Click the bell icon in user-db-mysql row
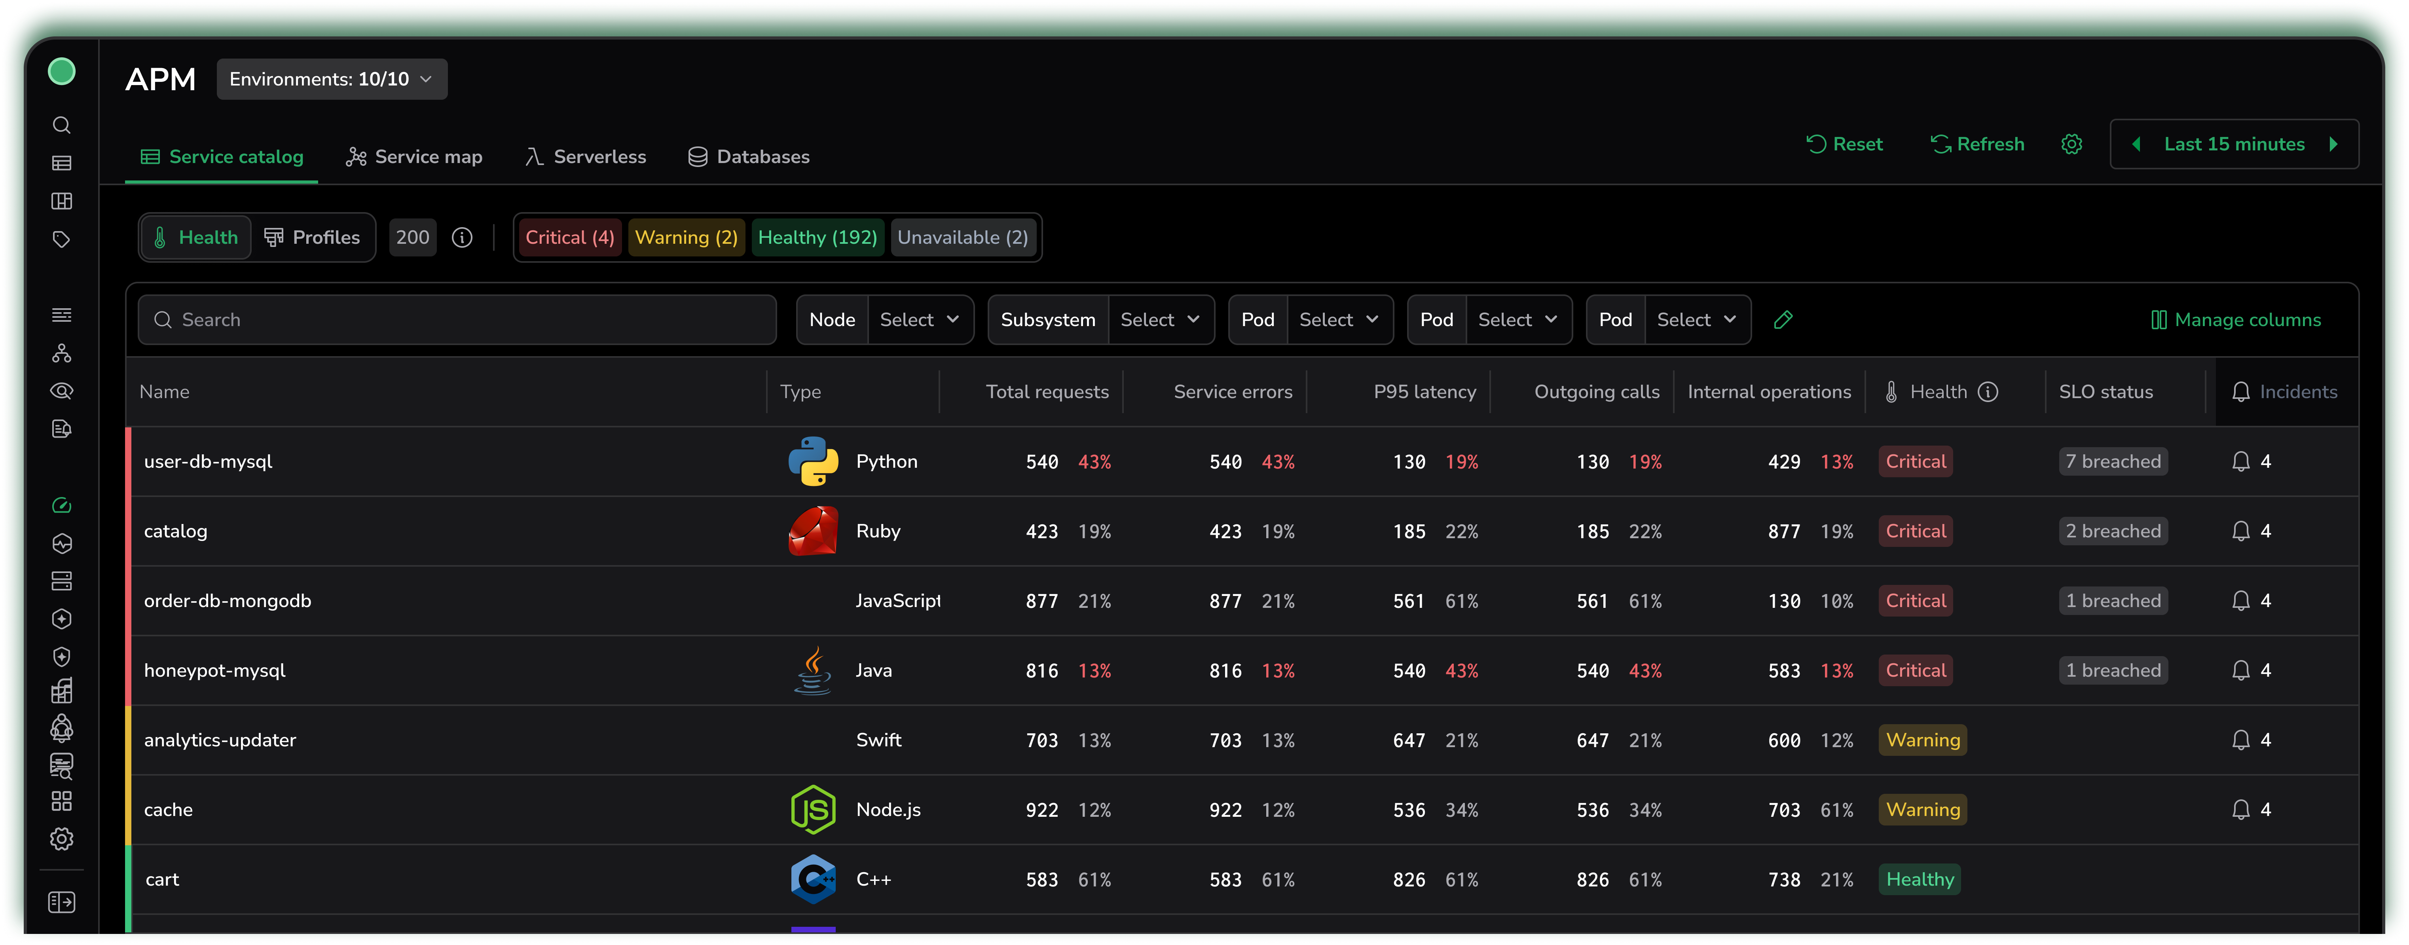Screen dimensions: 2409x945 [2241, 461]
